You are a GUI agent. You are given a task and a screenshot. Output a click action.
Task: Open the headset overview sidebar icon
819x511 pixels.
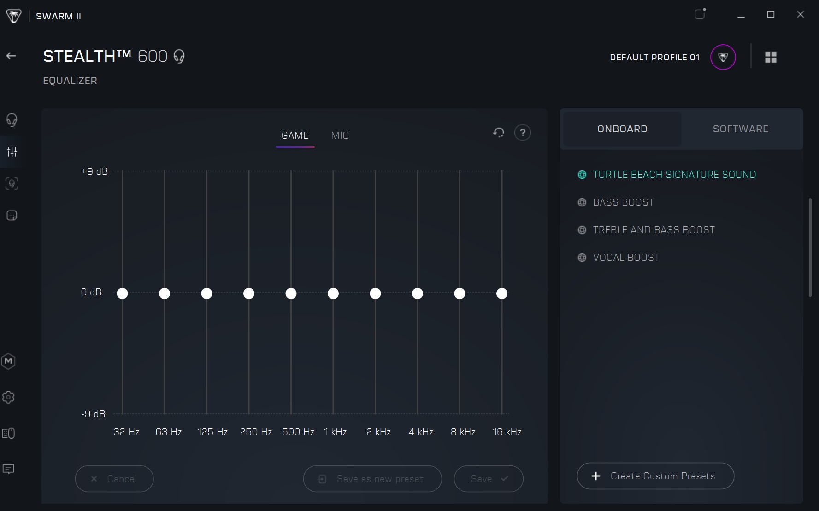[12, 120]
